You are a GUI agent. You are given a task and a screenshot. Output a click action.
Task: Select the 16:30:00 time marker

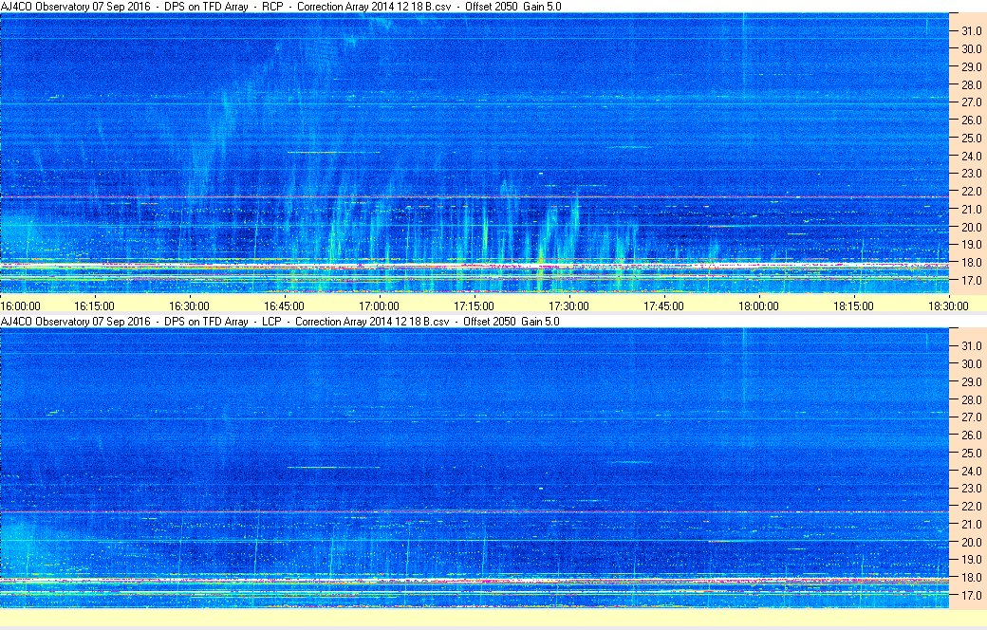pos(190,306)
